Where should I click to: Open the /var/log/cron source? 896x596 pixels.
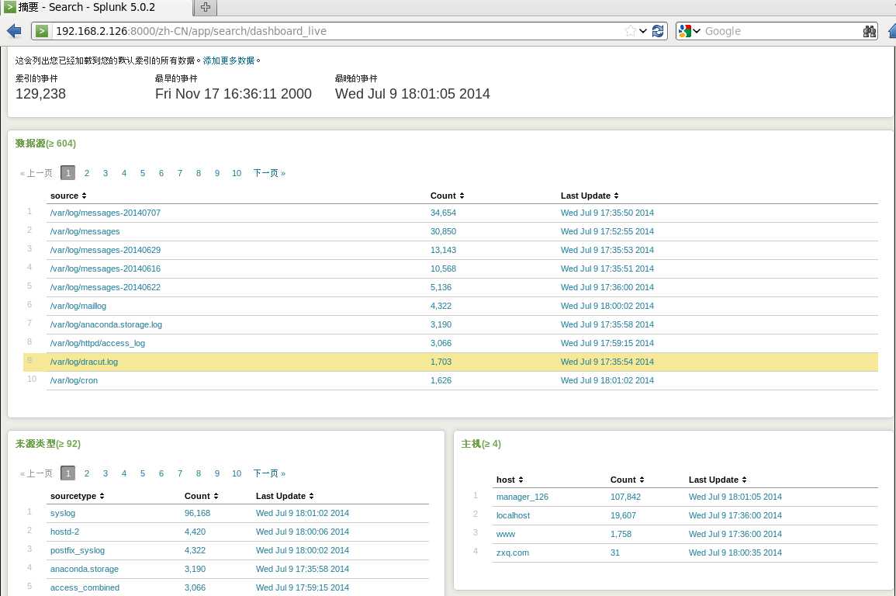click(x=74, y=380)
